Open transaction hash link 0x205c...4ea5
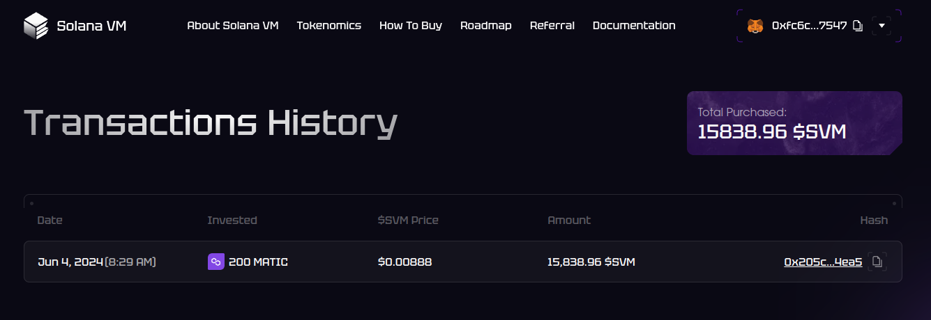The height and width of the screenshot is (320, 931). coord(823,262)
